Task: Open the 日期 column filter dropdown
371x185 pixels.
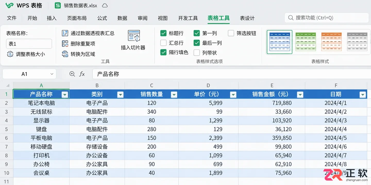Action: coord(363,95)
